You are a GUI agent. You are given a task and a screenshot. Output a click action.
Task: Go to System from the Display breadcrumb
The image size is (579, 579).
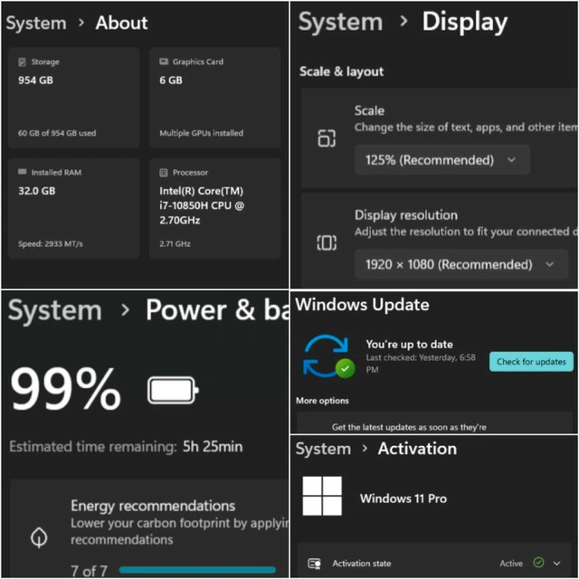click(340, 22)
